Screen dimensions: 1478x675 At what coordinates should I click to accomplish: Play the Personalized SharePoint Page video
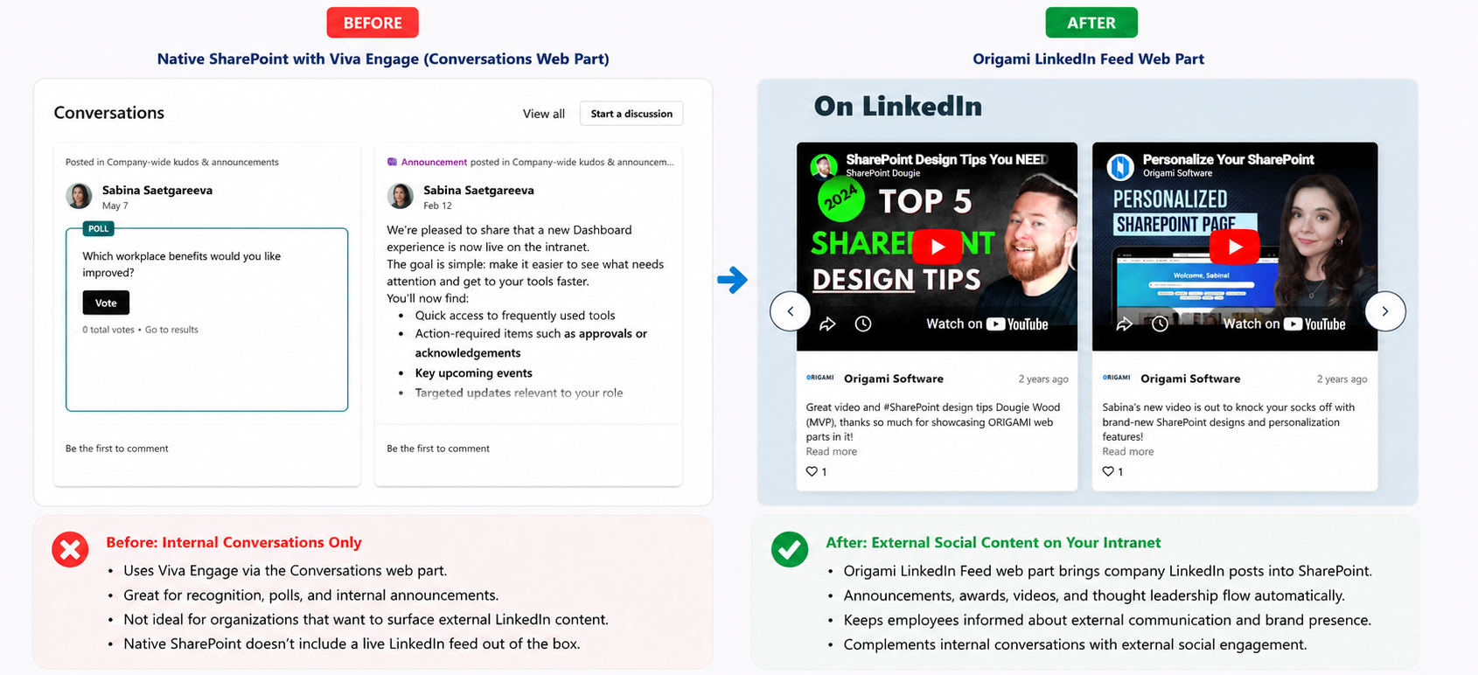tap(1235, 247)
